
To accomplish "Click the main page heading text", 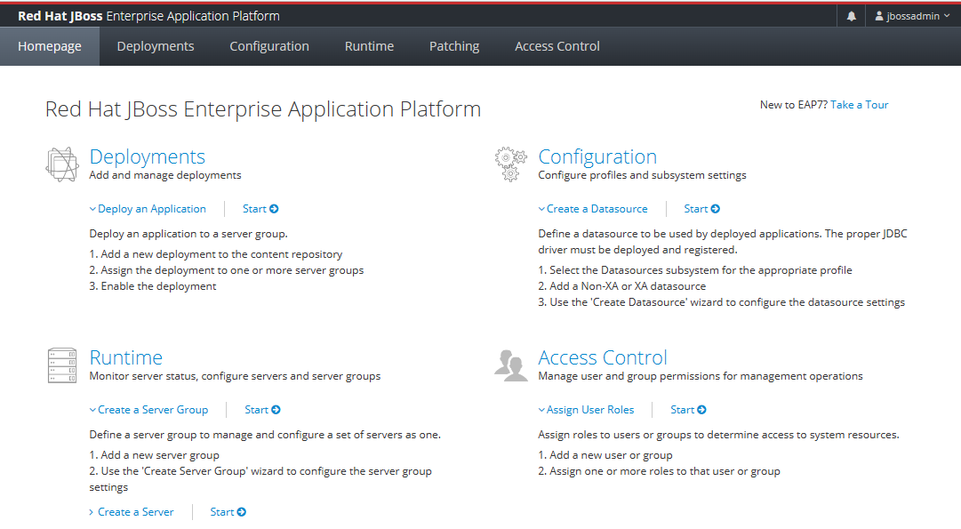I will [x=263, y=109].
